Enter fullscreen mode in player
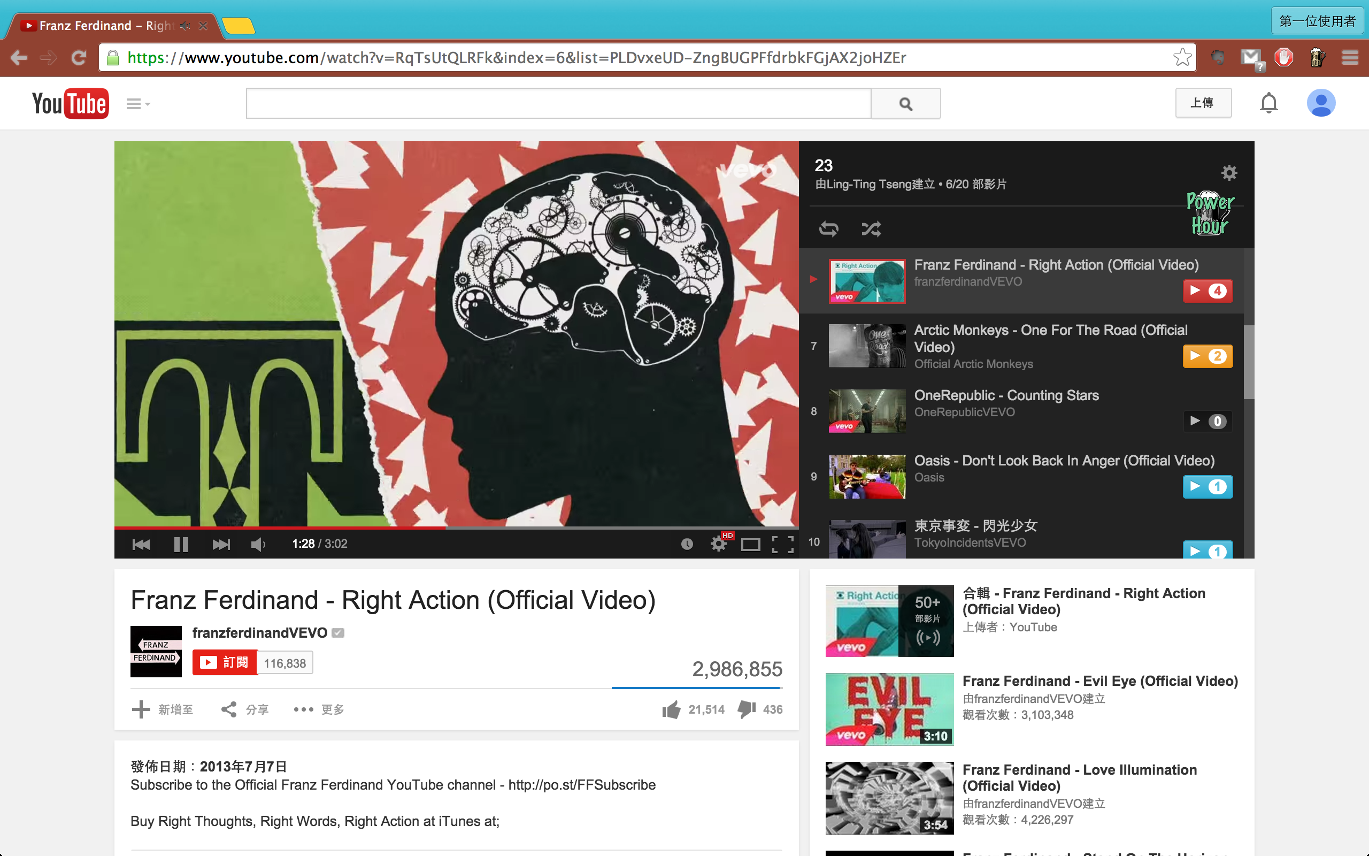This screenshot has width=1369, height=856. 783,544
